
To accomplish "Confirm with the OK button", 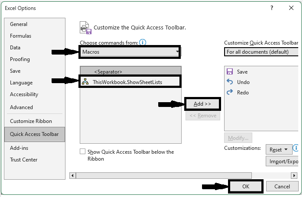I will 246,187.
